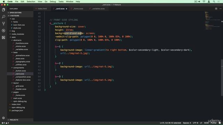Click the code minimap
The width and height of the screenshot is (223, 125).
(213, 20)
